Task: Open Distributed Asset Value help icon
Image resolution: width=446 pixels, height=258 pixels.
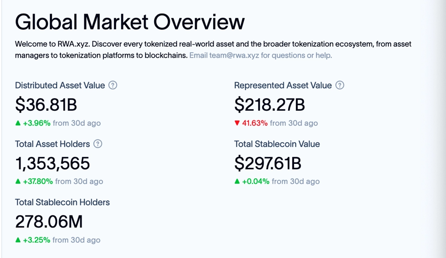Action: click(x=113, y=85)
